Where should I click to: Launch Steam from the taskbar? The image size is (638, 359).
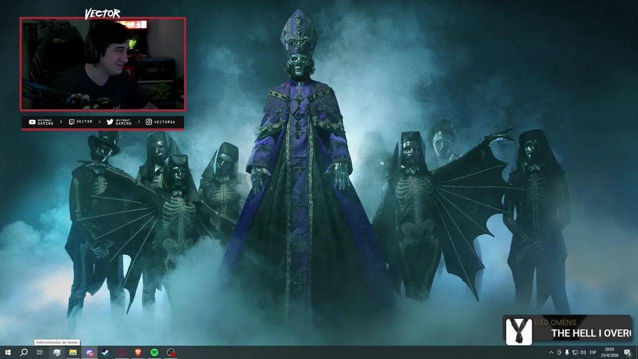pos(106,353)
